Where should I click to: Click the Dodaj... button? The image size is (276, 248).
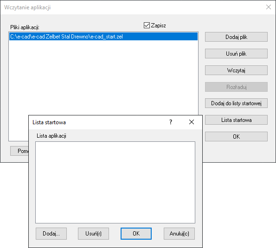click(51, 234)
